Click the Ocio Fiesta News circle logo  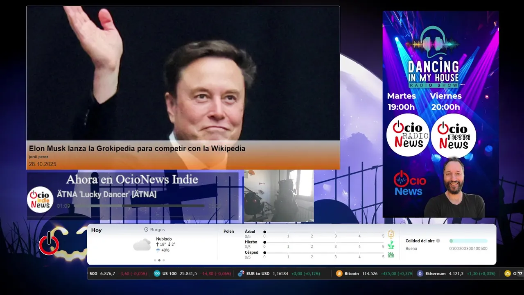pos(453,136)
